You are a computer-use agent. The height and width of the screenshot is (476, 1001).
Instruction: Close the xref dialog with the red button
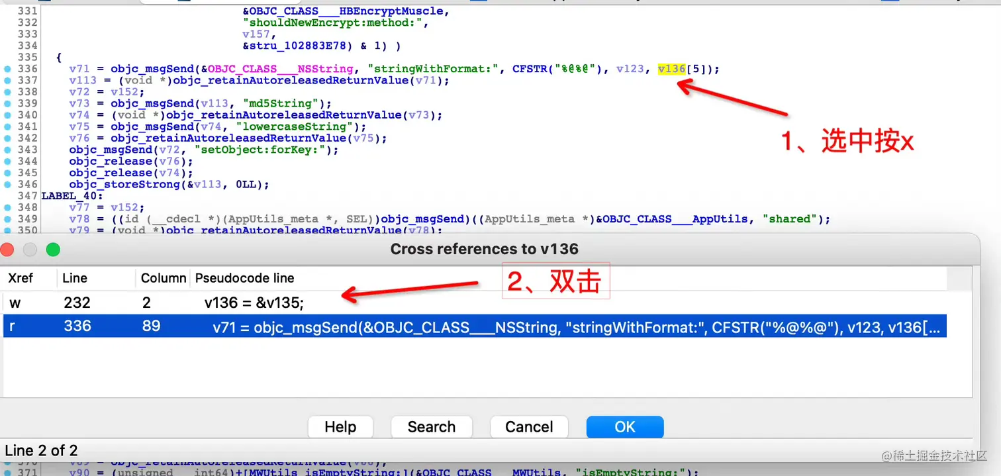pyautogui.click(x=7, y=250)
